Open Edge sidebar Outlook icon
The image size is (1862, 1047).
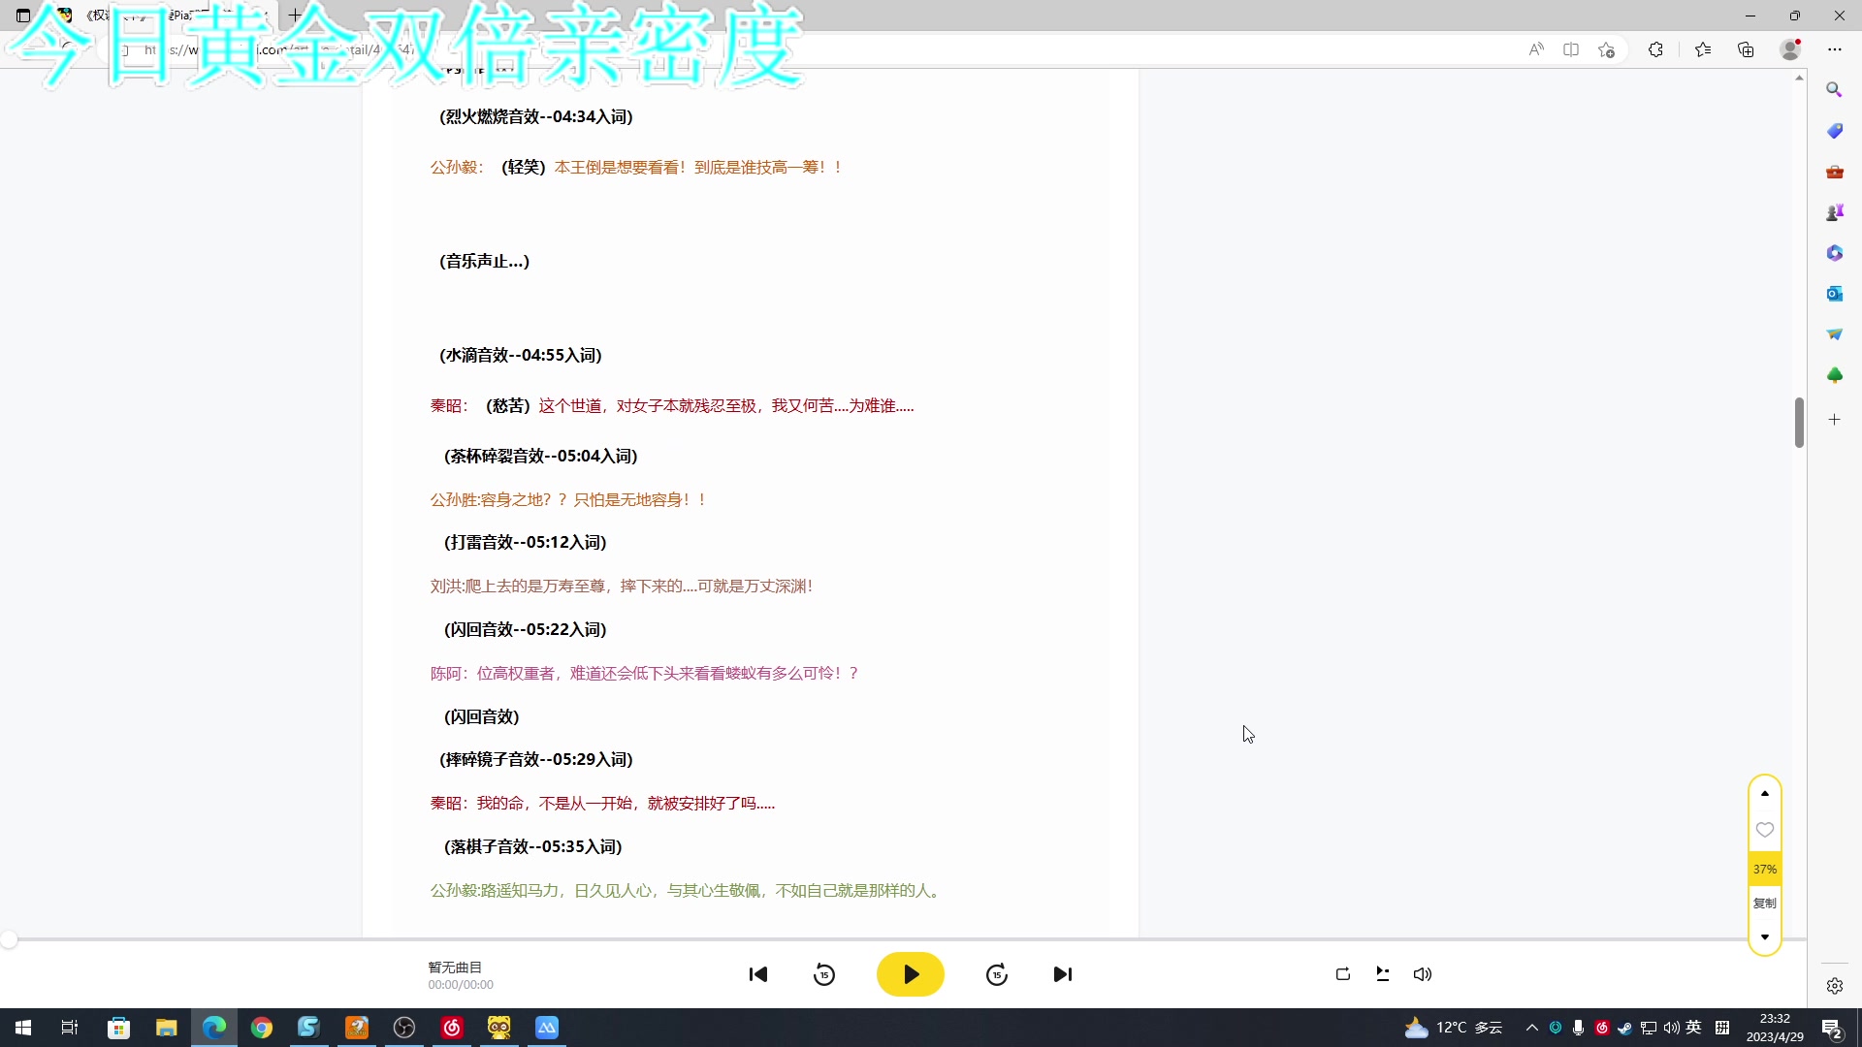pos(1834,294)
